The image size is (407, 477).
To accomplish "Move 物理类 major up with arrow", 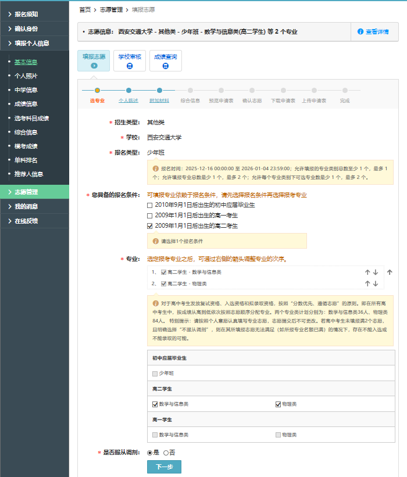I will coord(367,284).
